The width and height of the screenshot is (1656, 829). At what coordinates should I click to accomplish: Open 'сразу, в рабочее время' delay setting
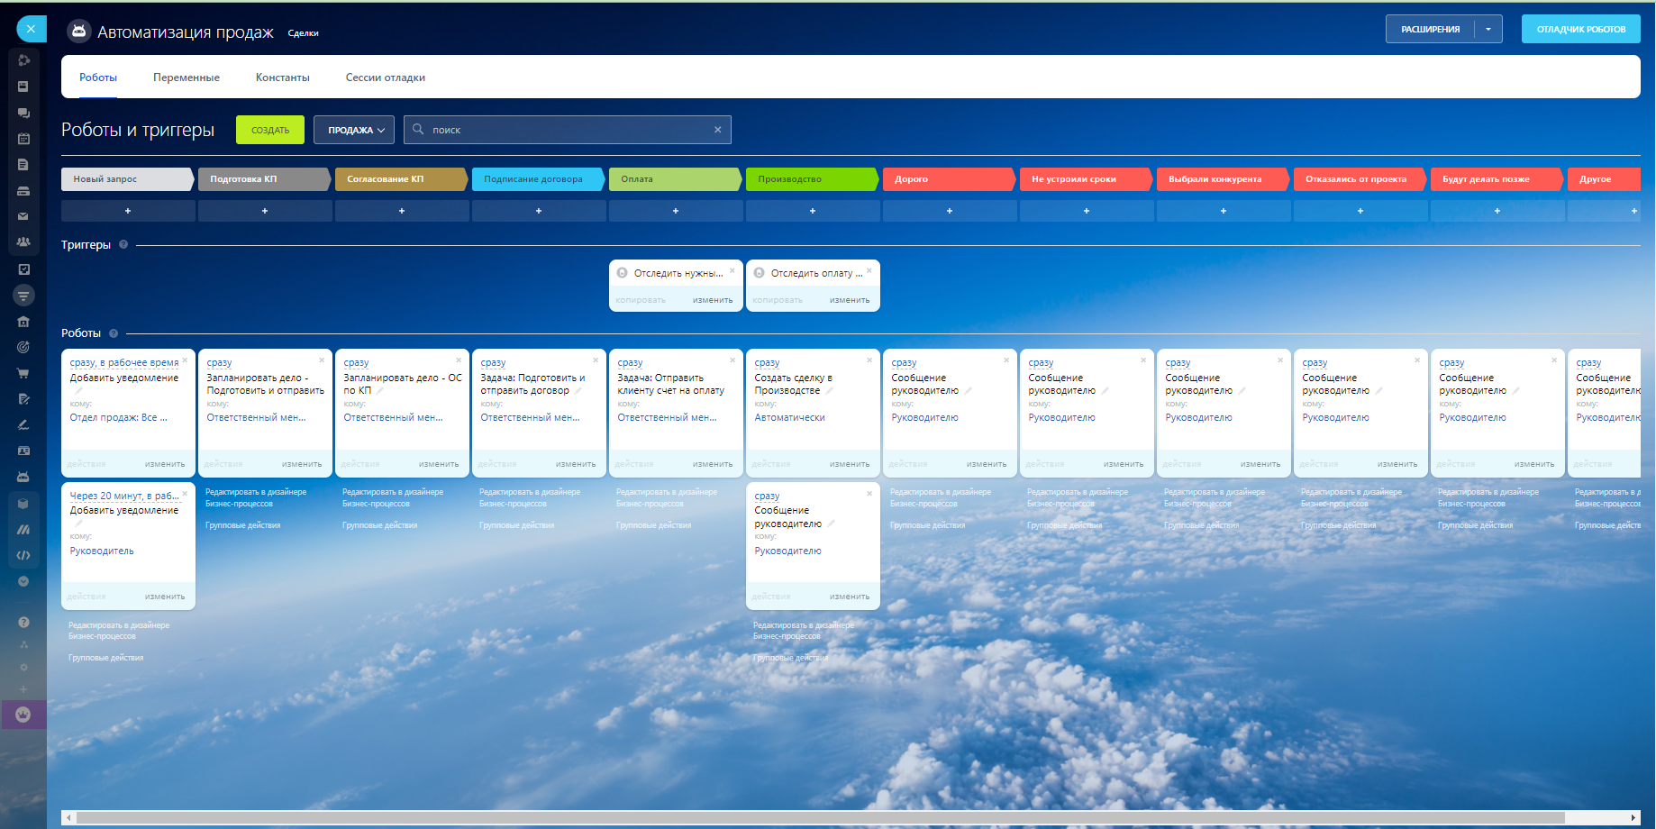pos(124,362)
